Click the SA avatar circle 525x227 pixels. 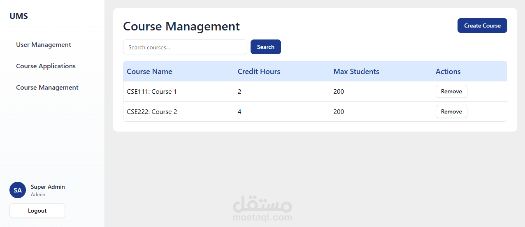tap(18, 190)
